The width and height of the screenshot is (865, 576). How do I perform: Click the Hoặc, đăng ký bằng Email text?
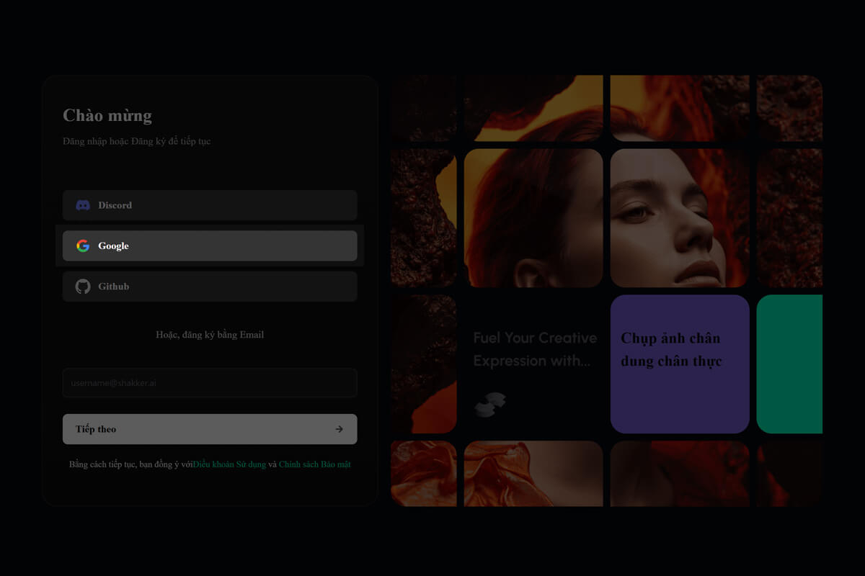tap(210, 335)
